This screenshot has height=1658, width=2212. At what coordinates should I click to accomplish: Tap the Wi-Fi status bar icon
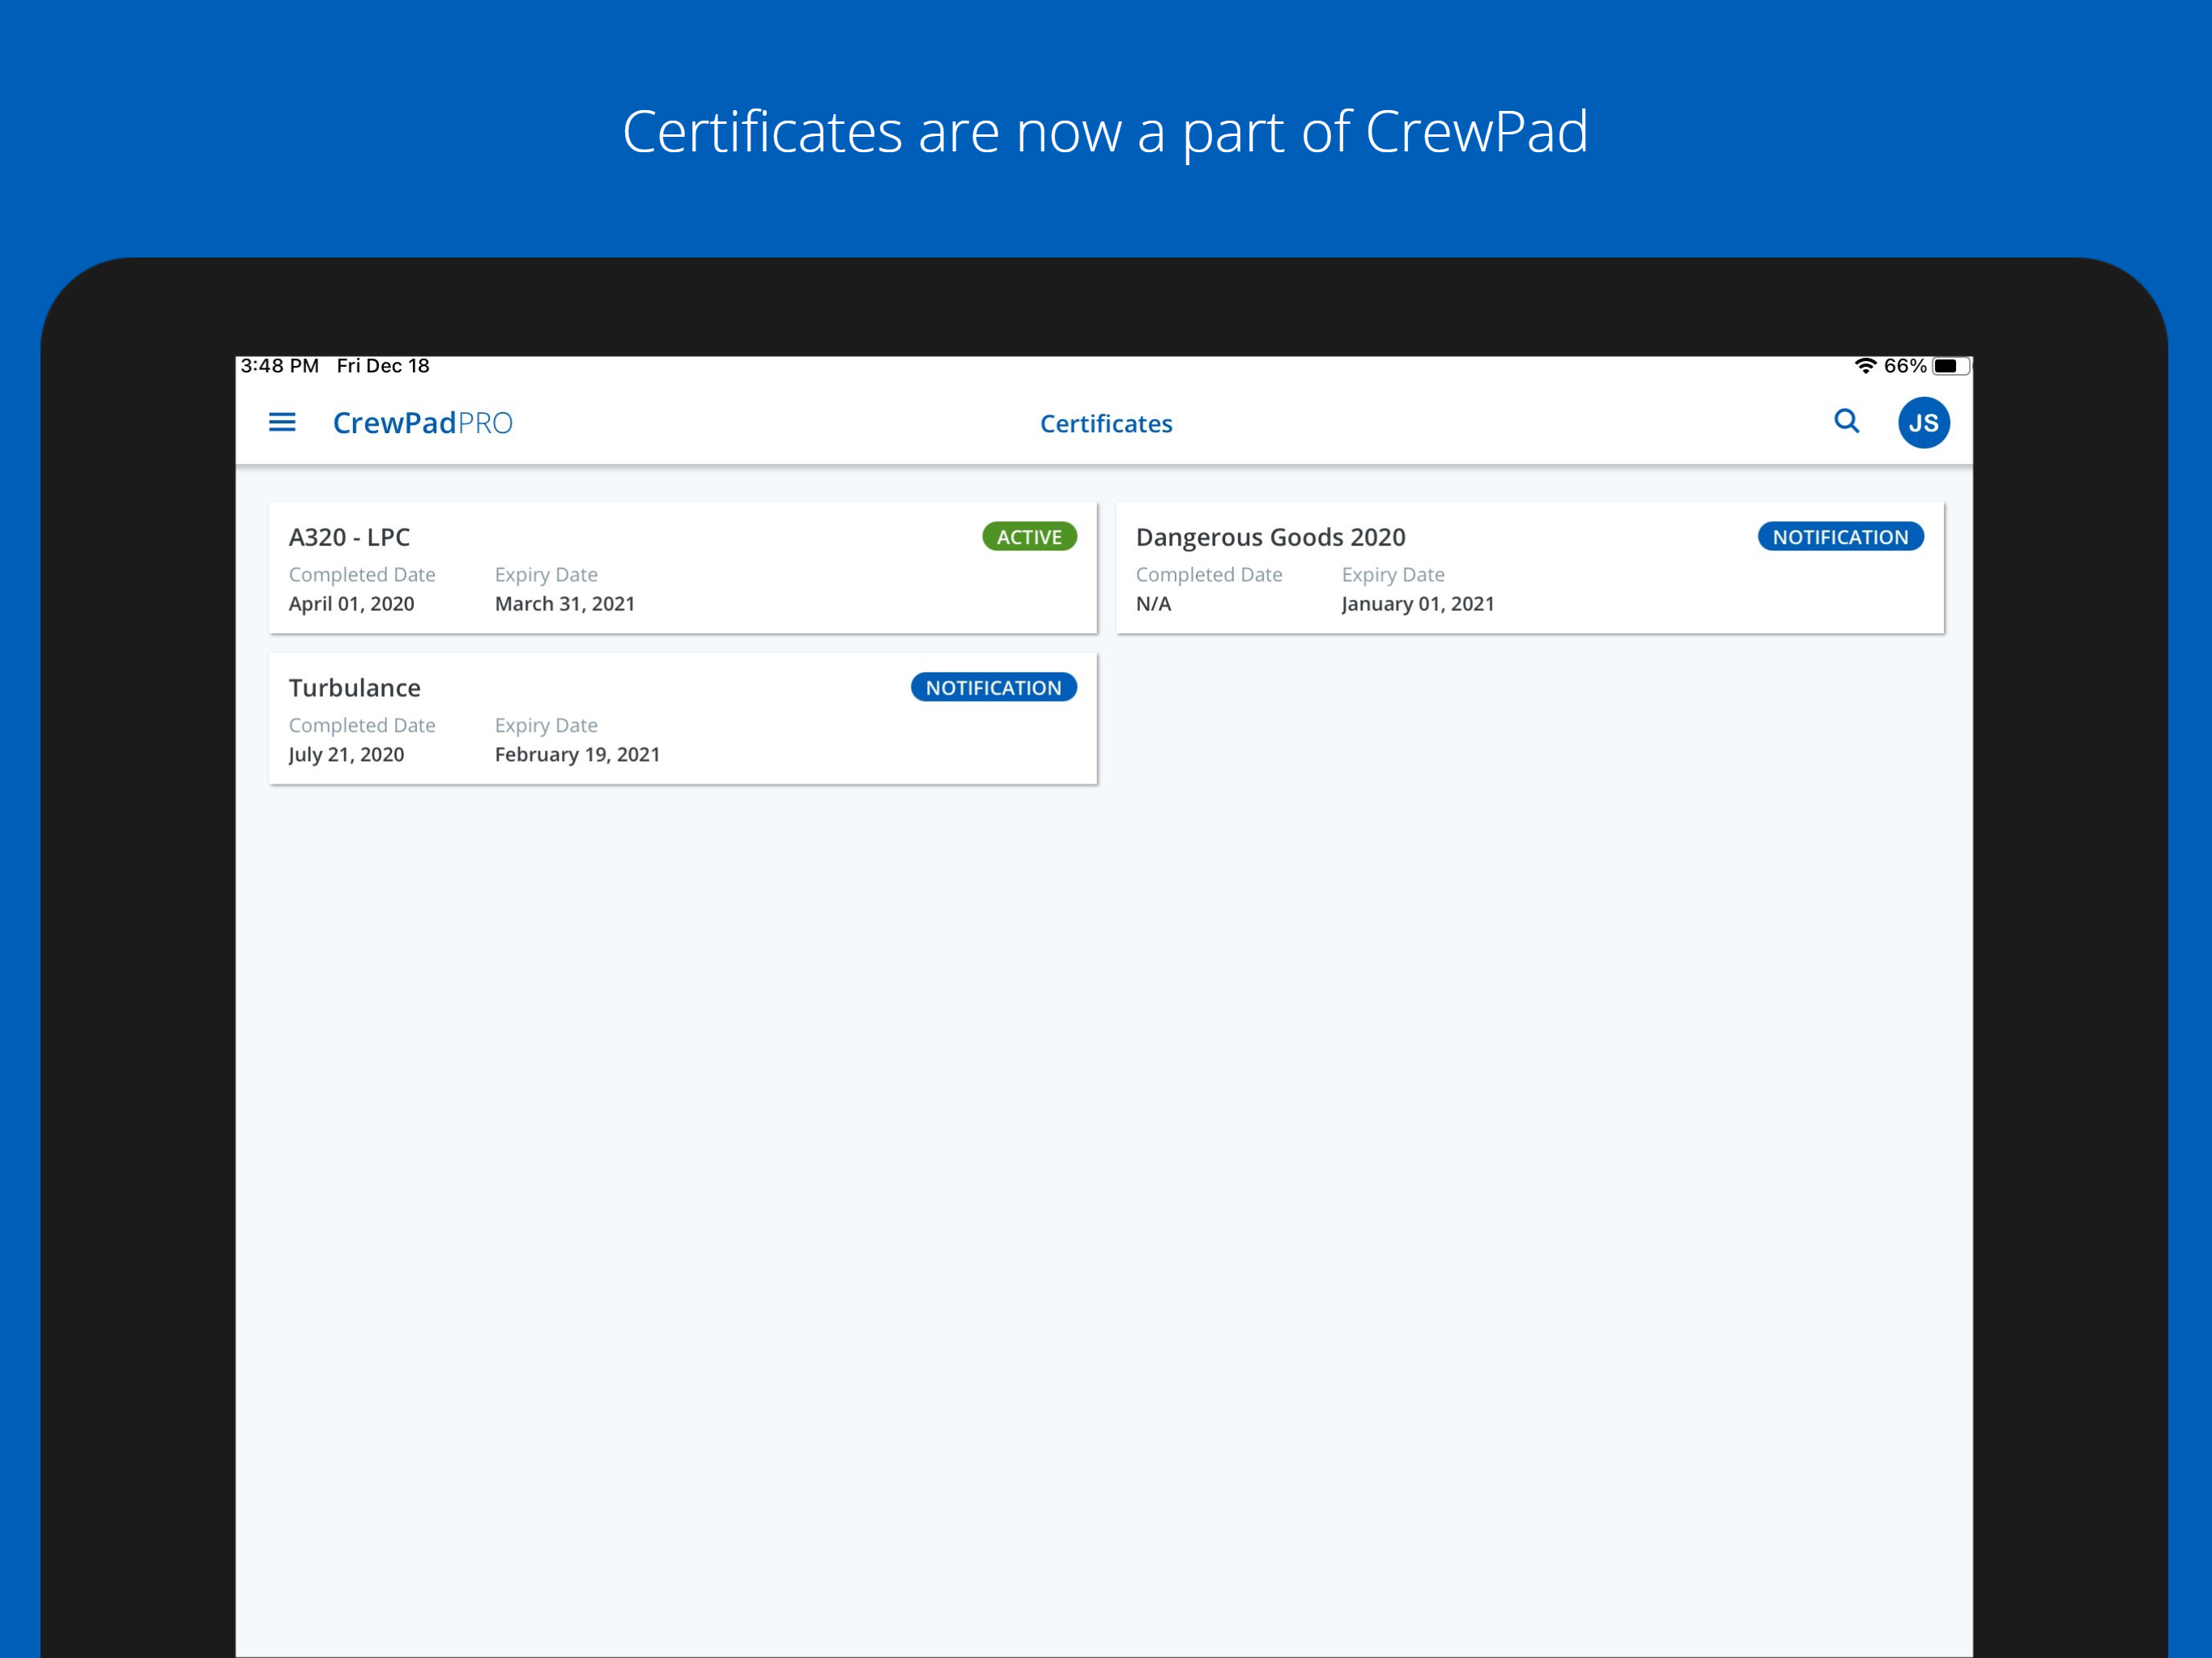point(1865,366)
